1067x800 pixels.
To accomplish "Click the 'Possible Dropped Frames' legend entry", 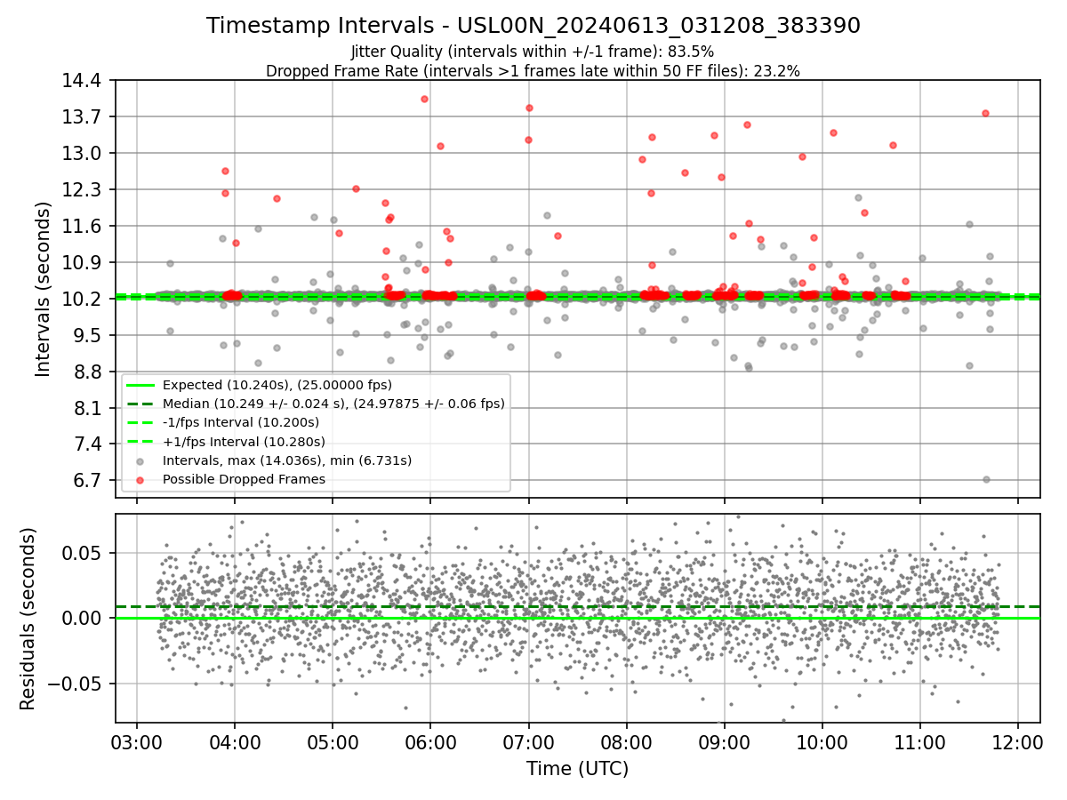I will click(x=244, y=479).
